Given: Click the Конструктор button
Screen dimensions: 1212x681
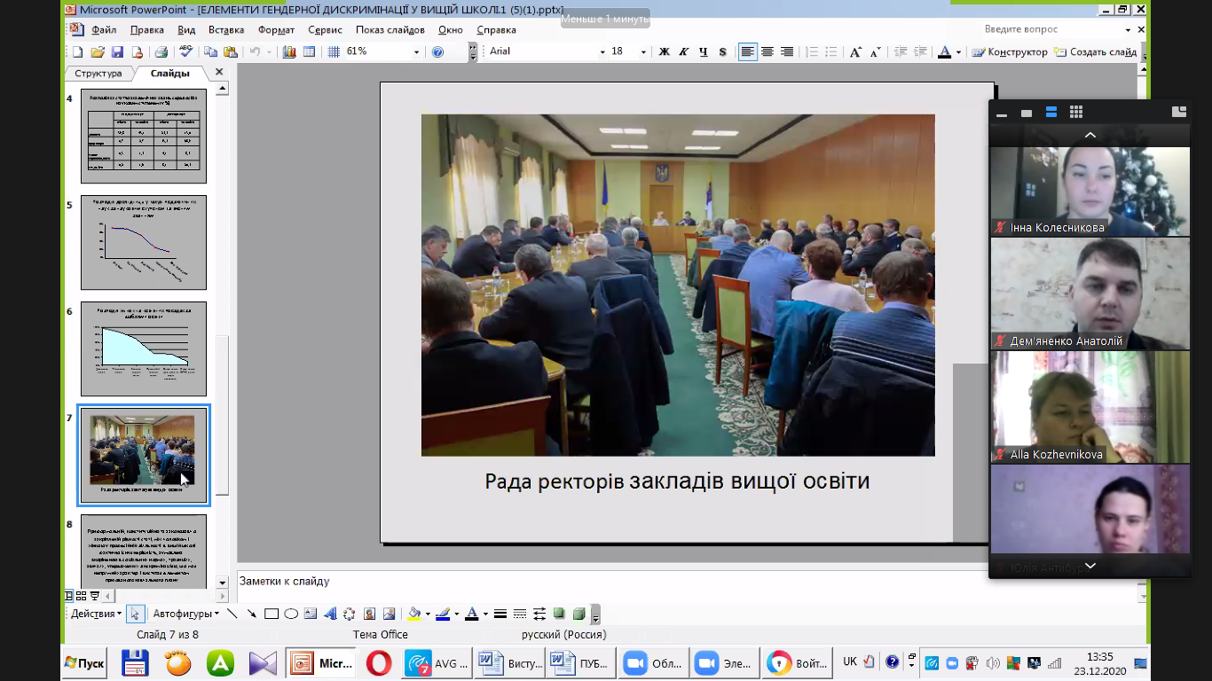Looking at the screenshot, I should tap(1010, 52).
